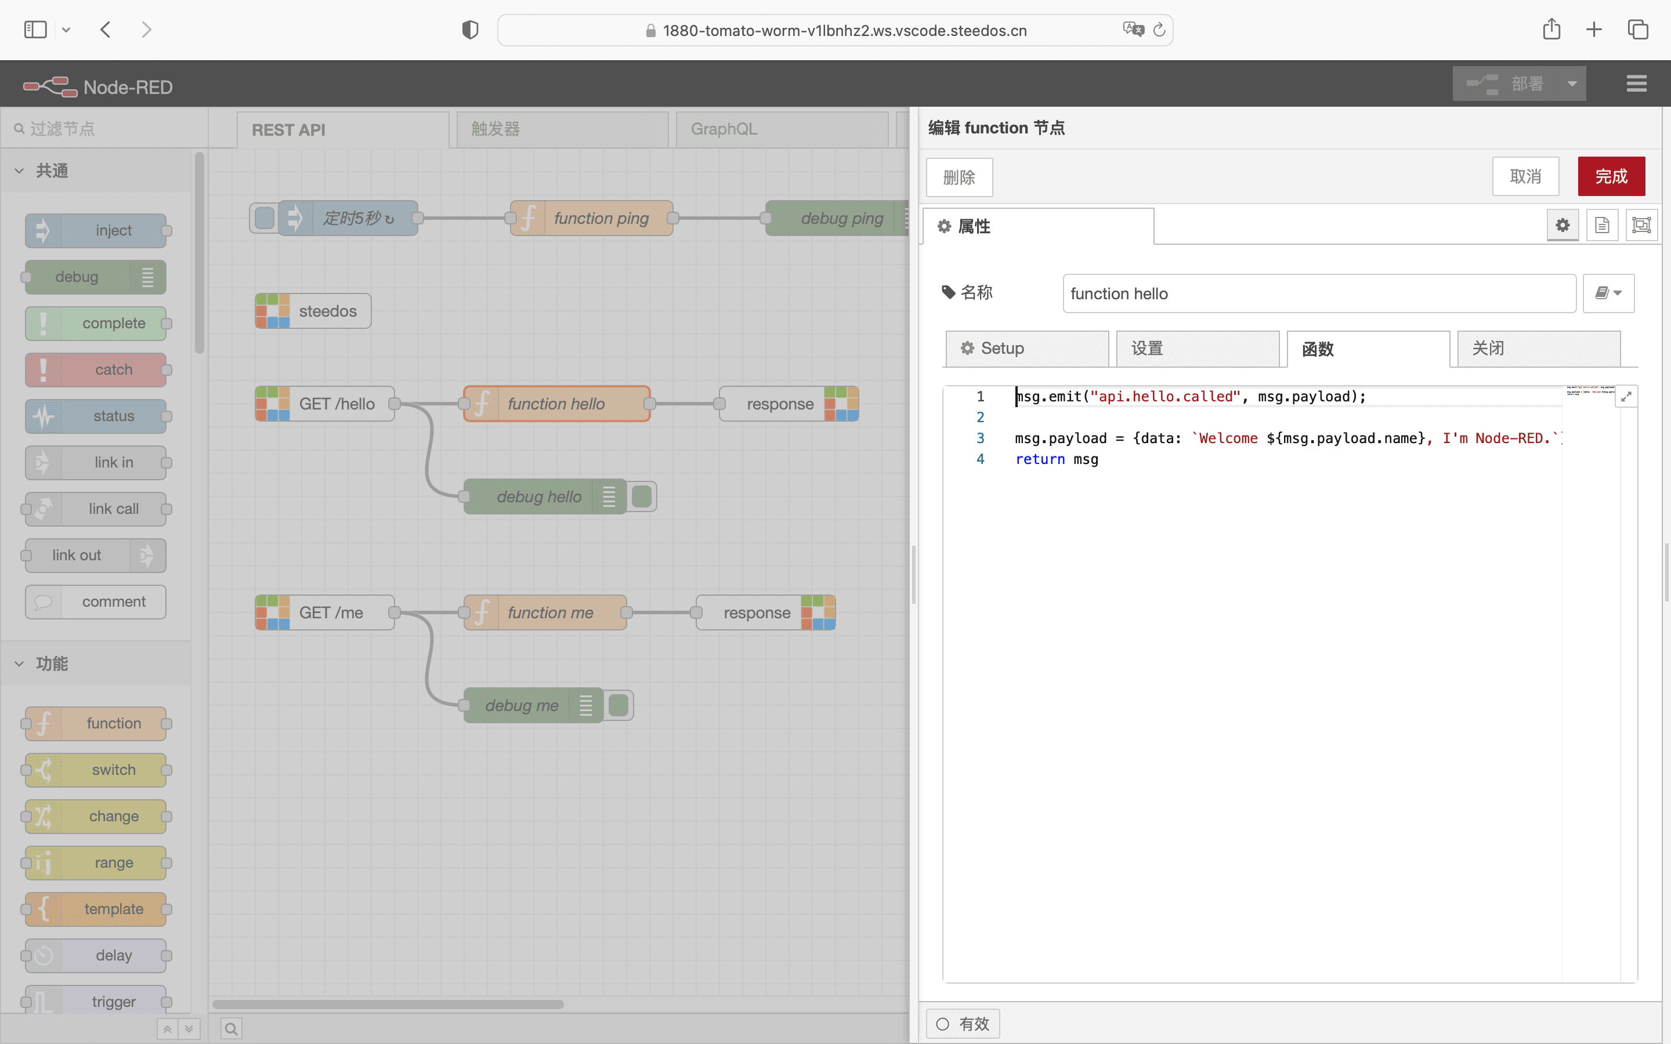Click the inject palette node

[96, 231]
